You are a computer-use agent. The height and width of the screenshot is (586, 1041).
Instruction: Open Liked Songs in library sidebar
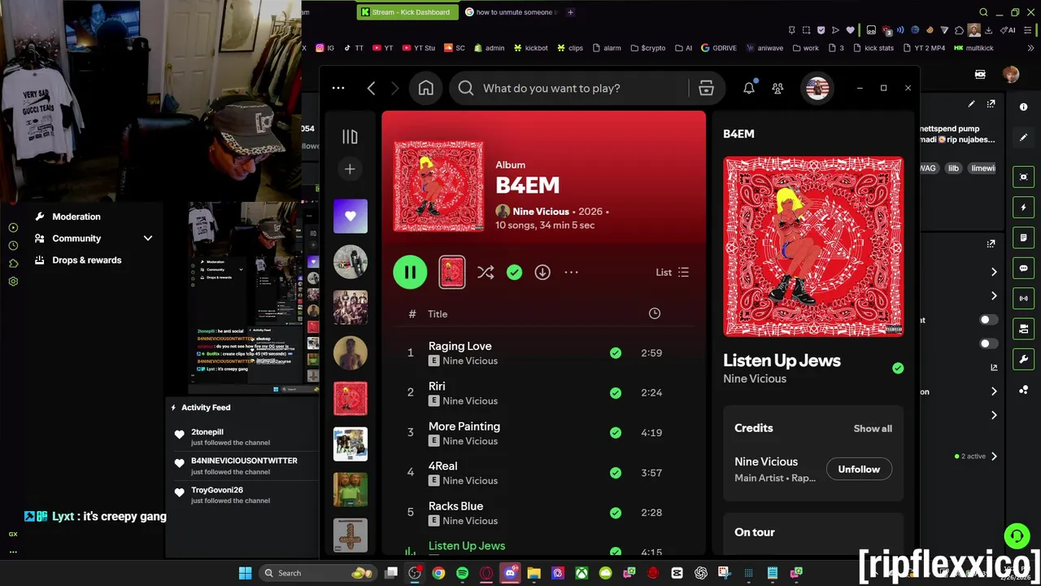(351, 216)
